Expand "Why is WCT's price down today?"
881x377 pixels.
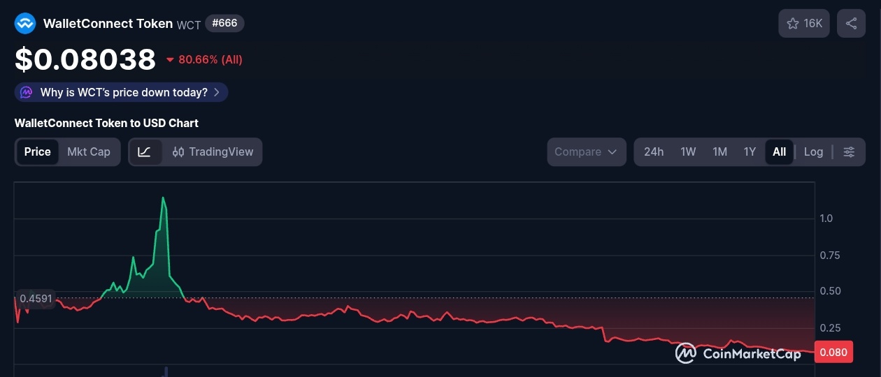(x=123, y=92)
